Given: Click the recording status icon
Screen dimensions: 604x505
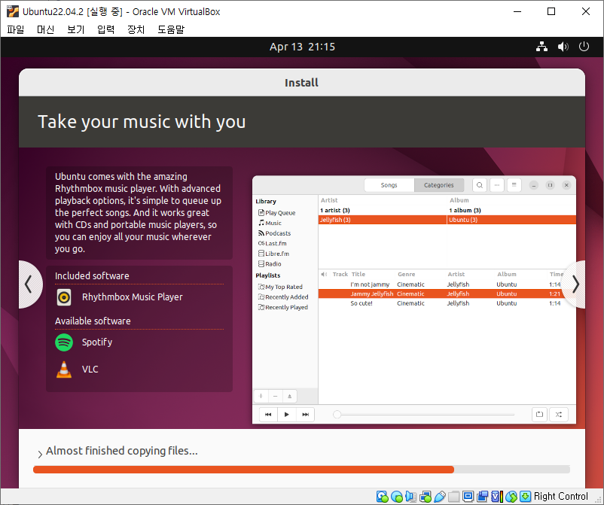Looking at the screenshot, I should tap(482, 497).
